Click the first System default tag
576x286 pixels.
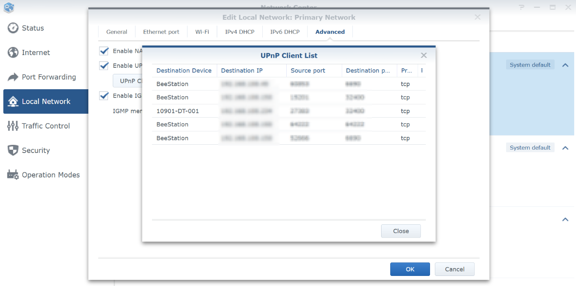(530, 65)
